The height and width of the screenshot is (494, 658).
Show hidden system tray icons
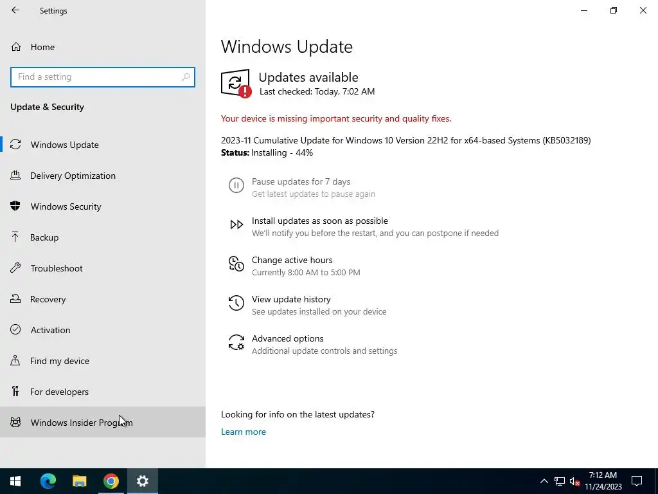(544, 481)
